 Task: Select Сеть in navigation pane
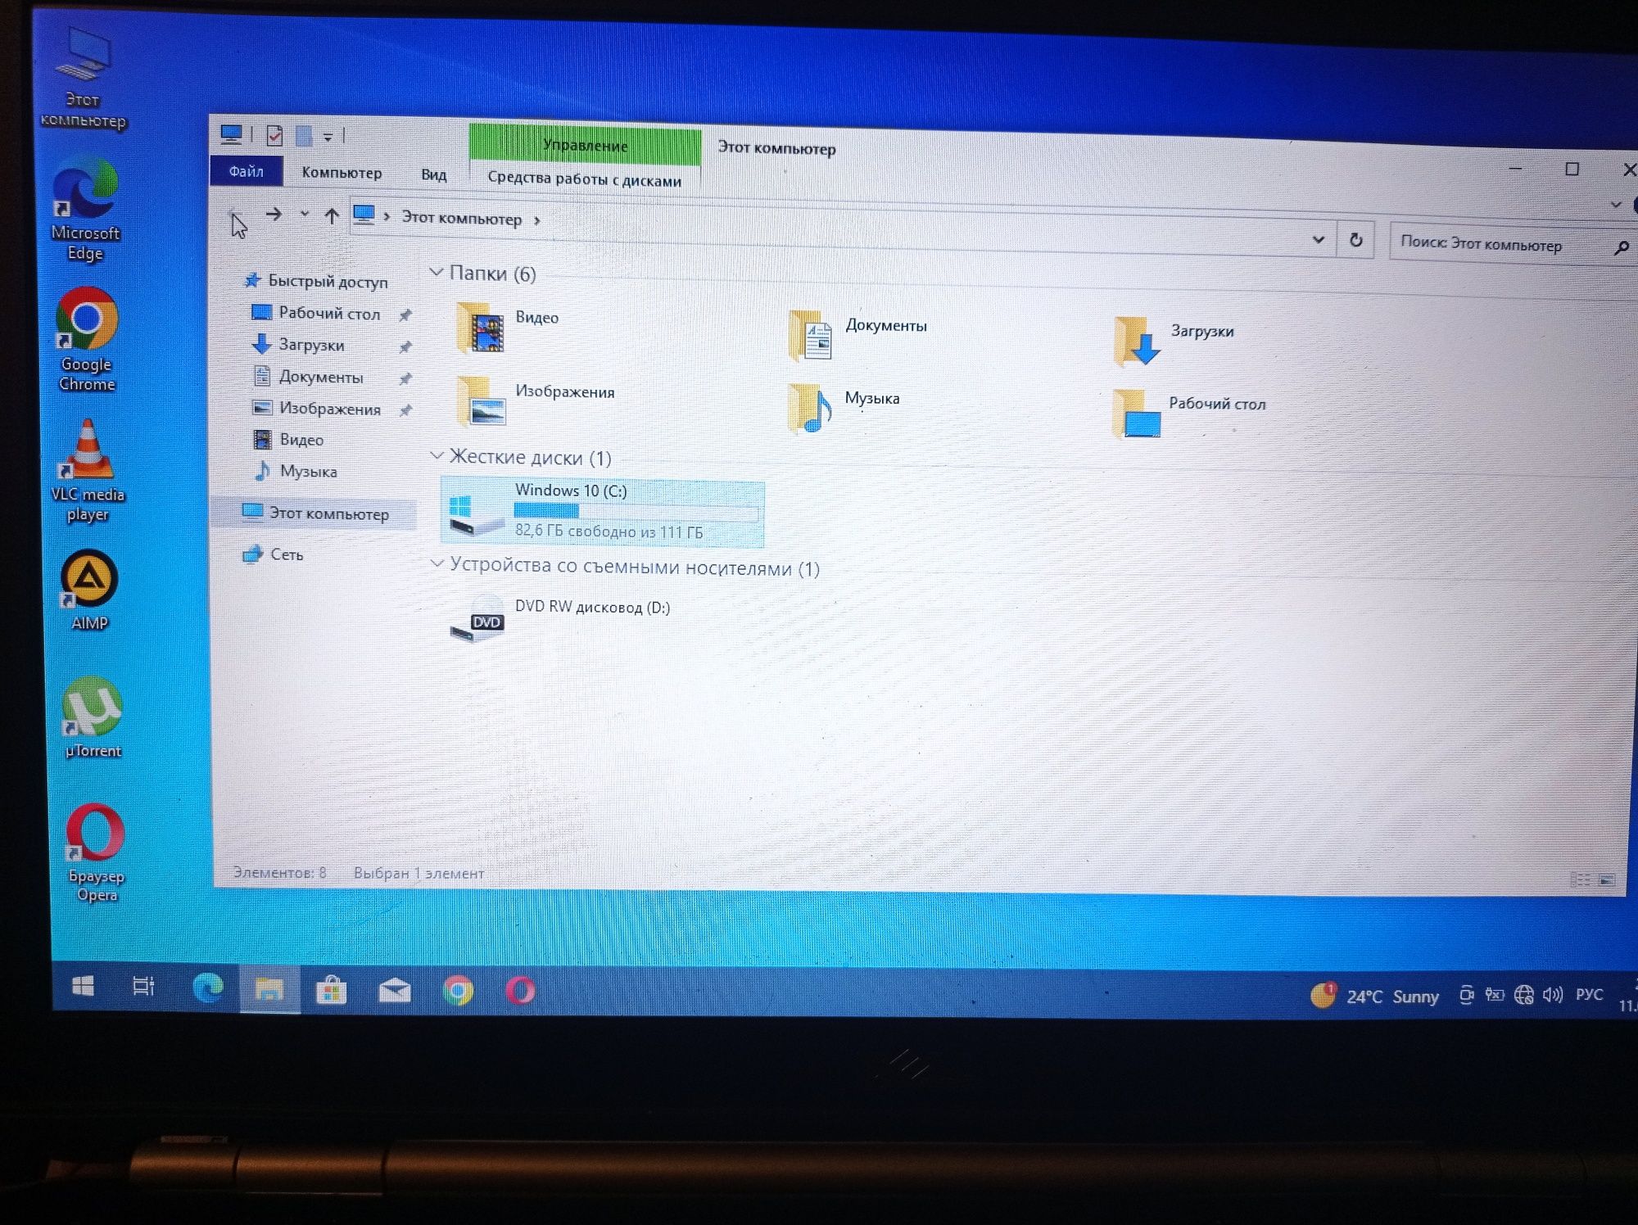(274, 554)
